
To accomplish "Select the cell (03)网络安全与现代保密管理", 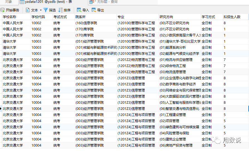I will (x=180, y=90).
